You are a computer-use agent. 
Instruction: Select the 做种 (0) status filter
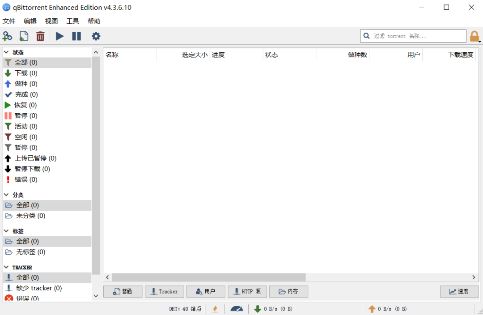(x=47, y=84)
